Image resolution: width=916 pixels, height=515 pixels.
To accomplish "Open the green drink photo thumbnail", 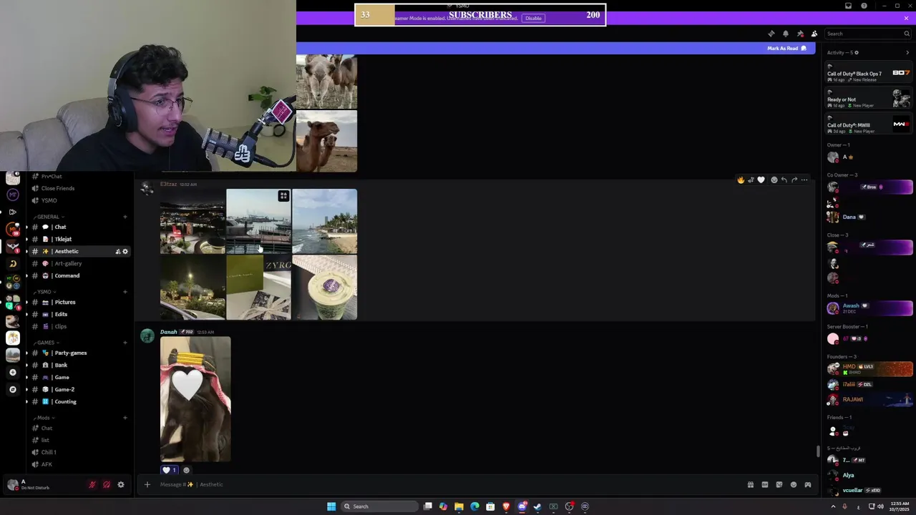I will click(x=324, y=288).
